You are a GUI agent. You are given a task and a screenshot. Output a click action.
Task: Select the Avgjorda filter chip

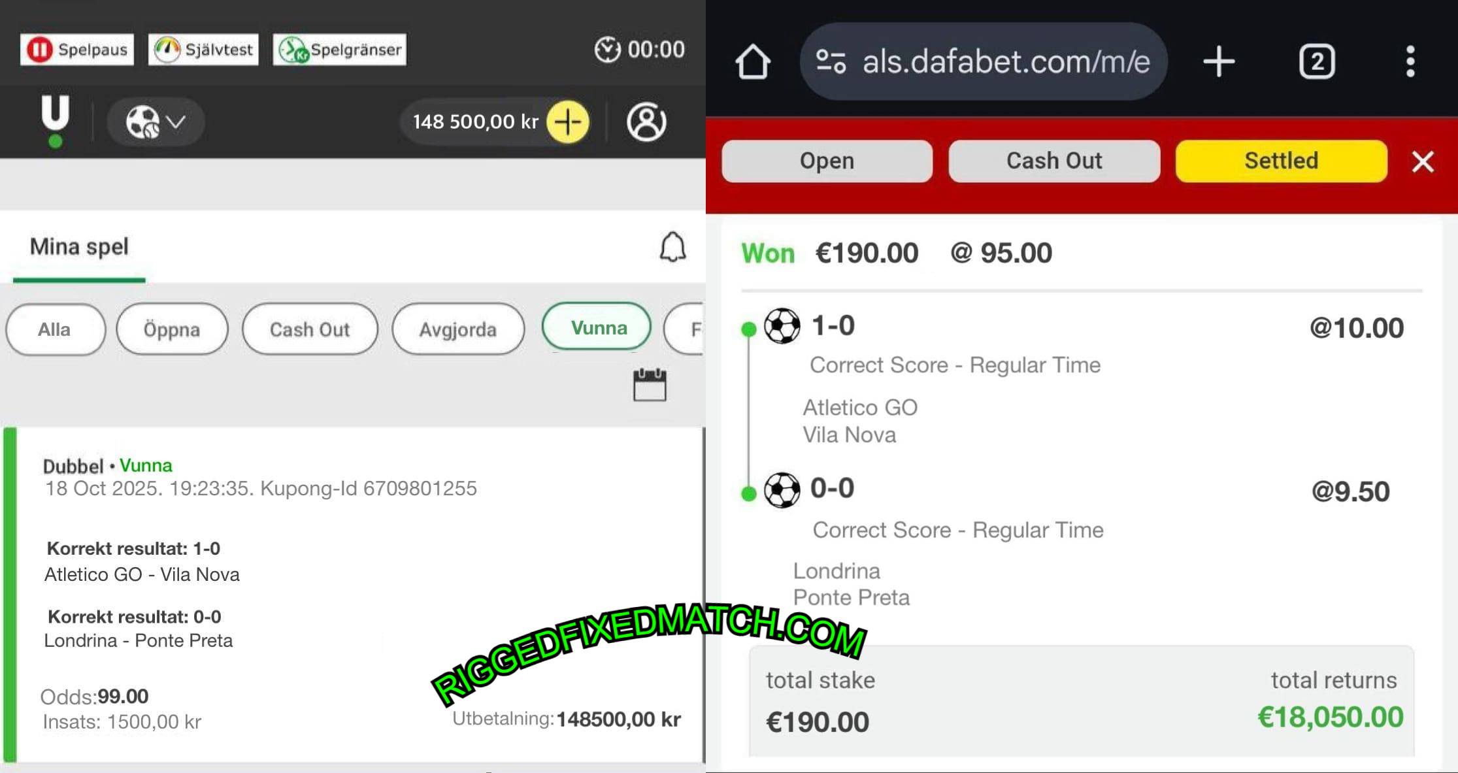(x=458, y=329)
